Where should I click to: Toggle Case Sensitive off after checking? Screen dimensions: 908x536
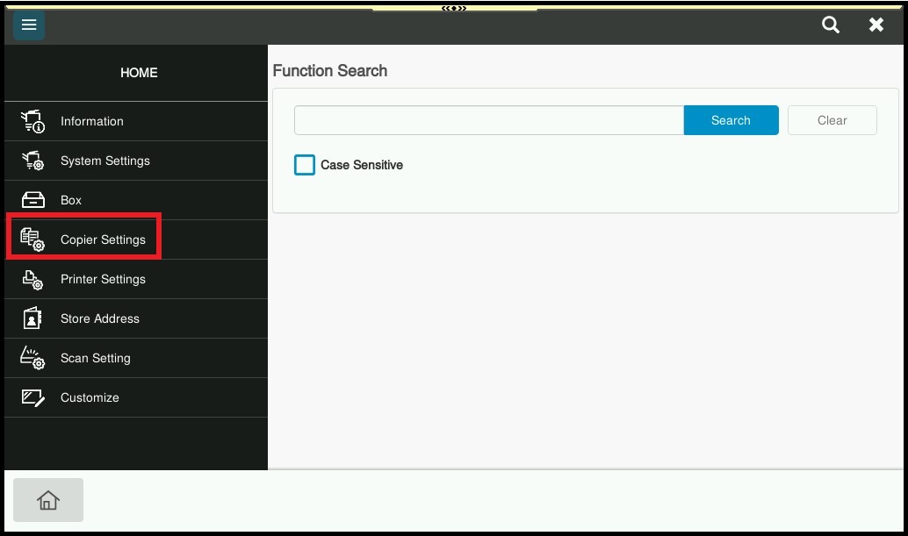[304, 165]
